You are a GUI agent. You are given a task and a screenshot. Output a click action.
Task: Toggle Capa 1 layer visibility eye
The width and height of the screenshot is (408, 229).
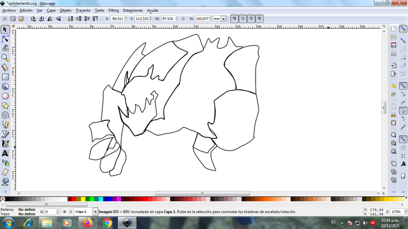[x=64, y=212]
